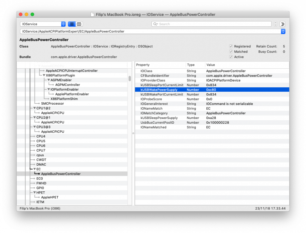Select the CPU5 tree item
This screenshot has height=233, width=306.
tap(41, 141)
